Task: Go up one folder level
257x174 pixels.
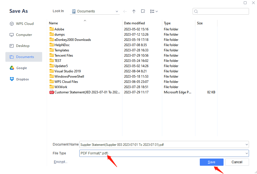Action: [134, 11]
